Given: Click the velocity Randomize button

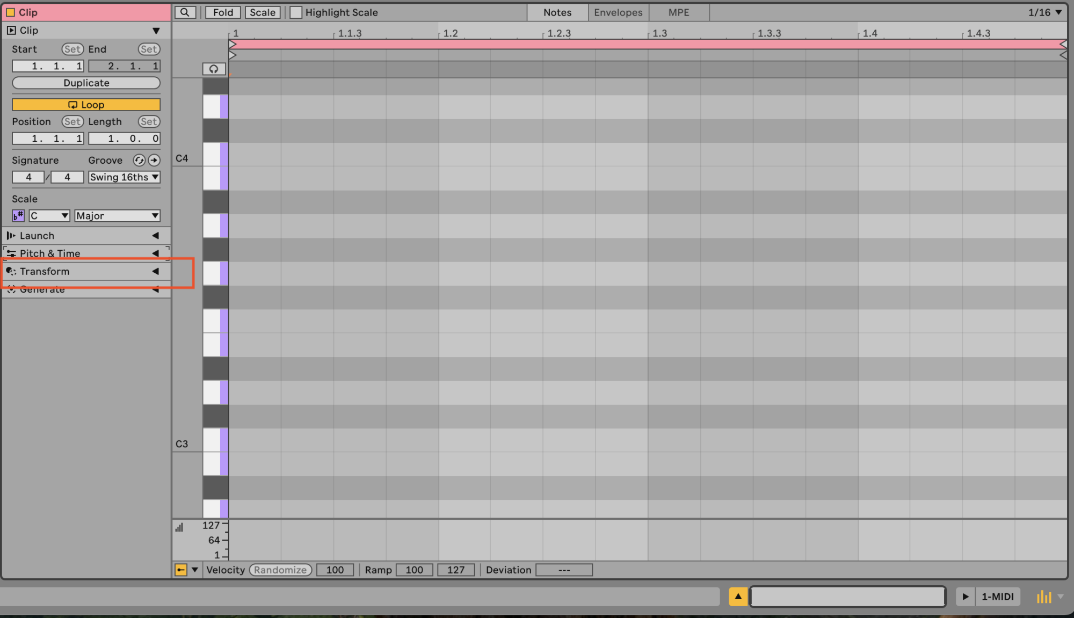Looking at the screenshot, I should point(280,570).
